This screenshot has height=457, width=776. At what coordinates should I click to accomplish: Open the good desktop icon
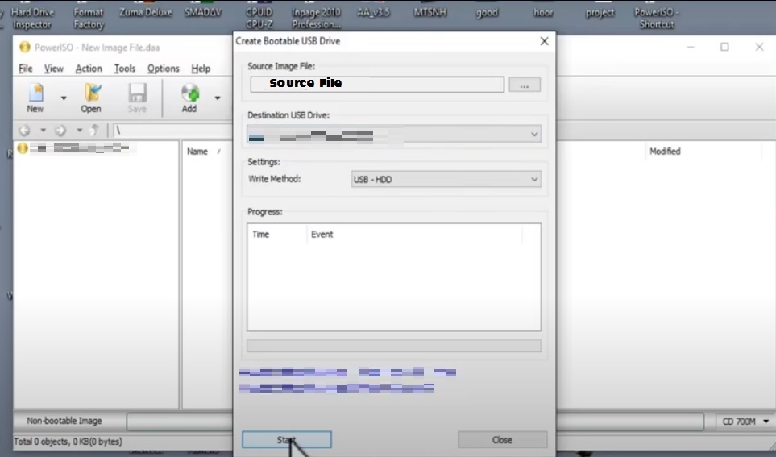[487, 11]
